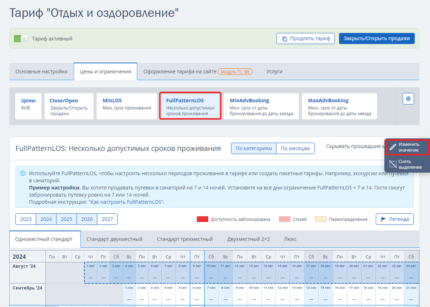The image size is (430, 307).
Task: Open the Основные настройки tab
Action: [41, 71]
